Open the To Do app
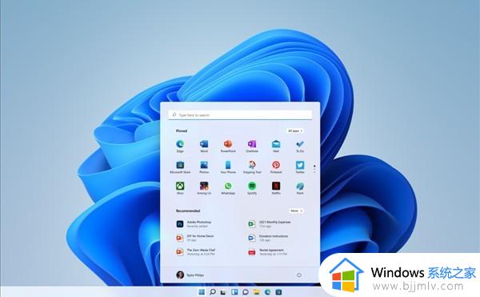 tap(300, 146)
